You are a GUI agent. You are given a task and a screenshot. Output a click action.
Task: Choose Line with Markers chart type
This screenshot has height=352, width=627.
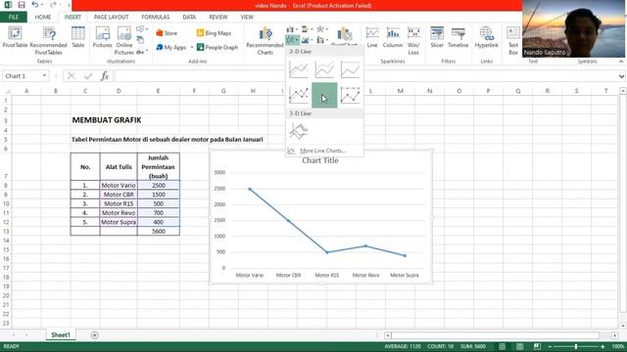point(299,96)
